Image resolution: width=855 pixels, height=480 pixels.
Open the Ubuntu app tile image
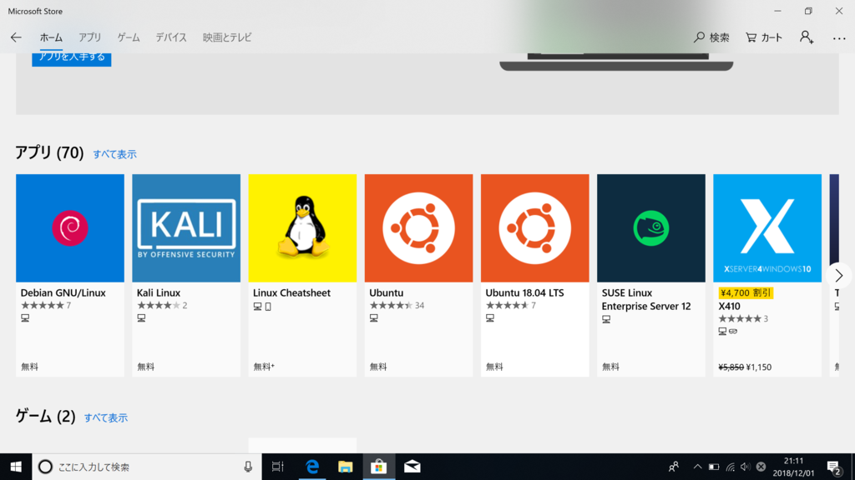[418, 228]
